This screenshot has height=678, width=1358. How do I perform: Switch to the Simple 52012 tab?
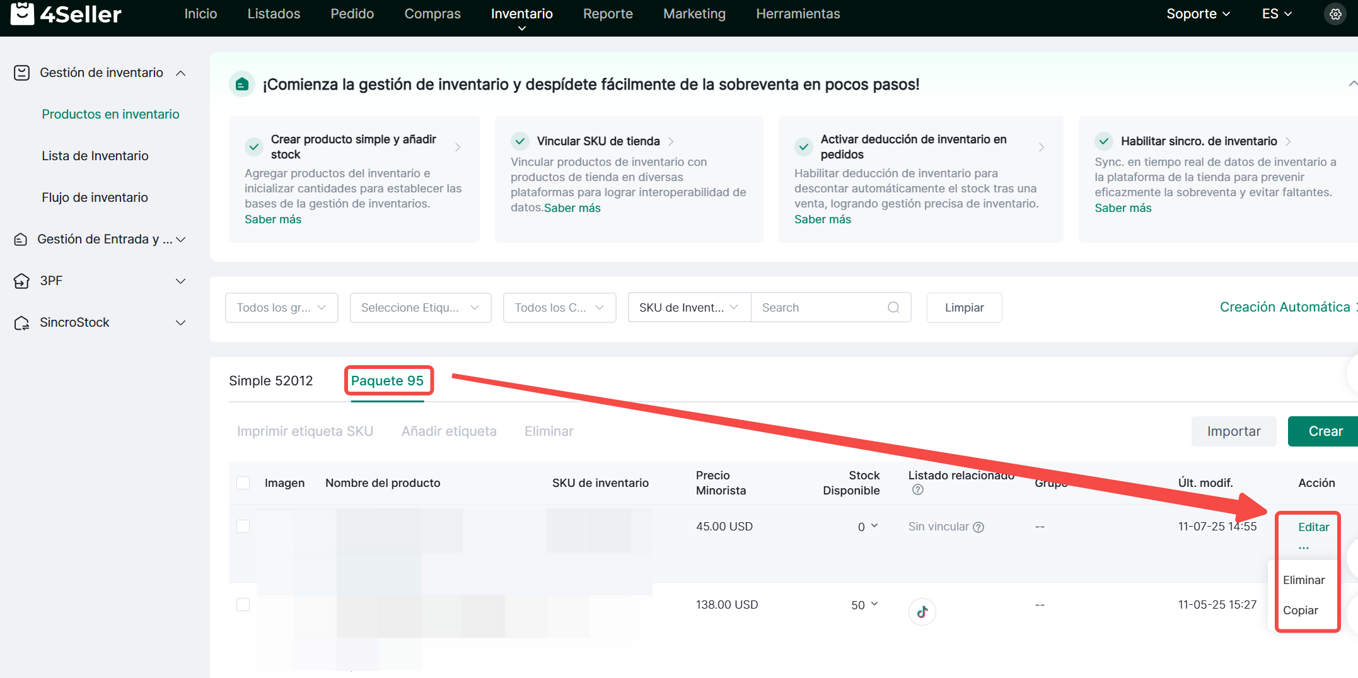click(x=270, y=381)
